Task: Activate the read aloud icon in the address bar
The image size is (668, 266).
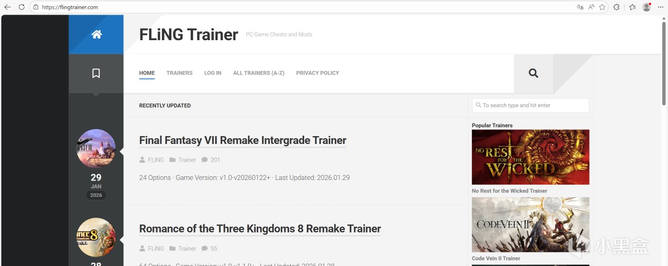Action: (591, 7)
